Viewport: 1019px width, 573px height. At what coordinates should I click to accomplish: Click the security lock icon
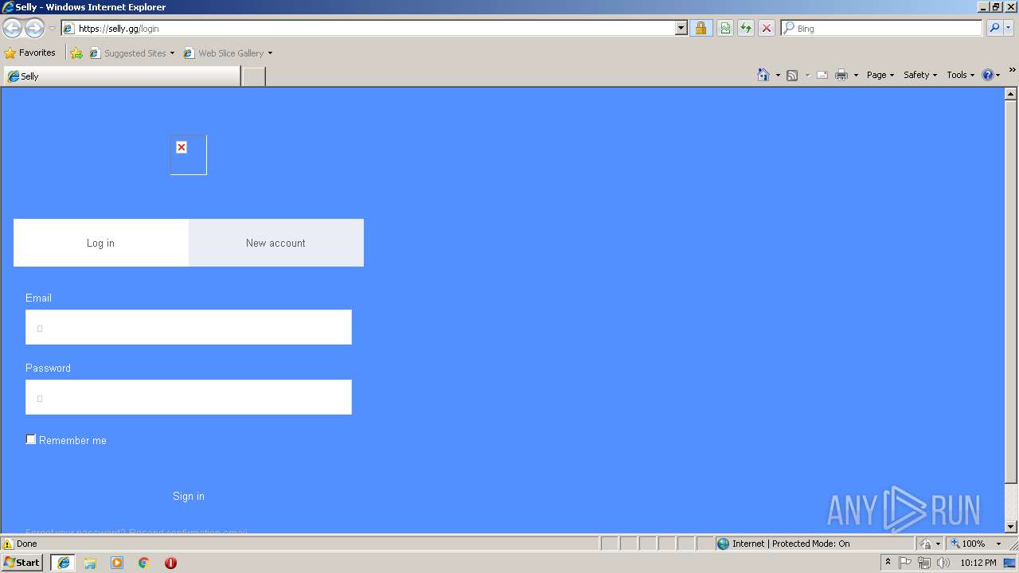click(x=701, y=29)
